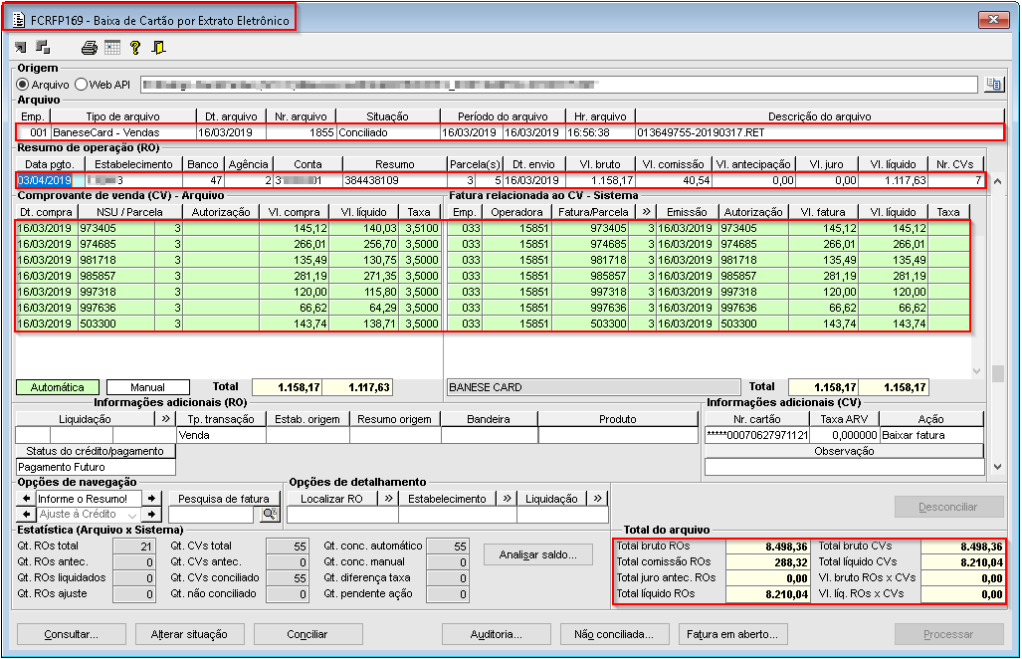Select the Web API radio button

click(82, 85)
